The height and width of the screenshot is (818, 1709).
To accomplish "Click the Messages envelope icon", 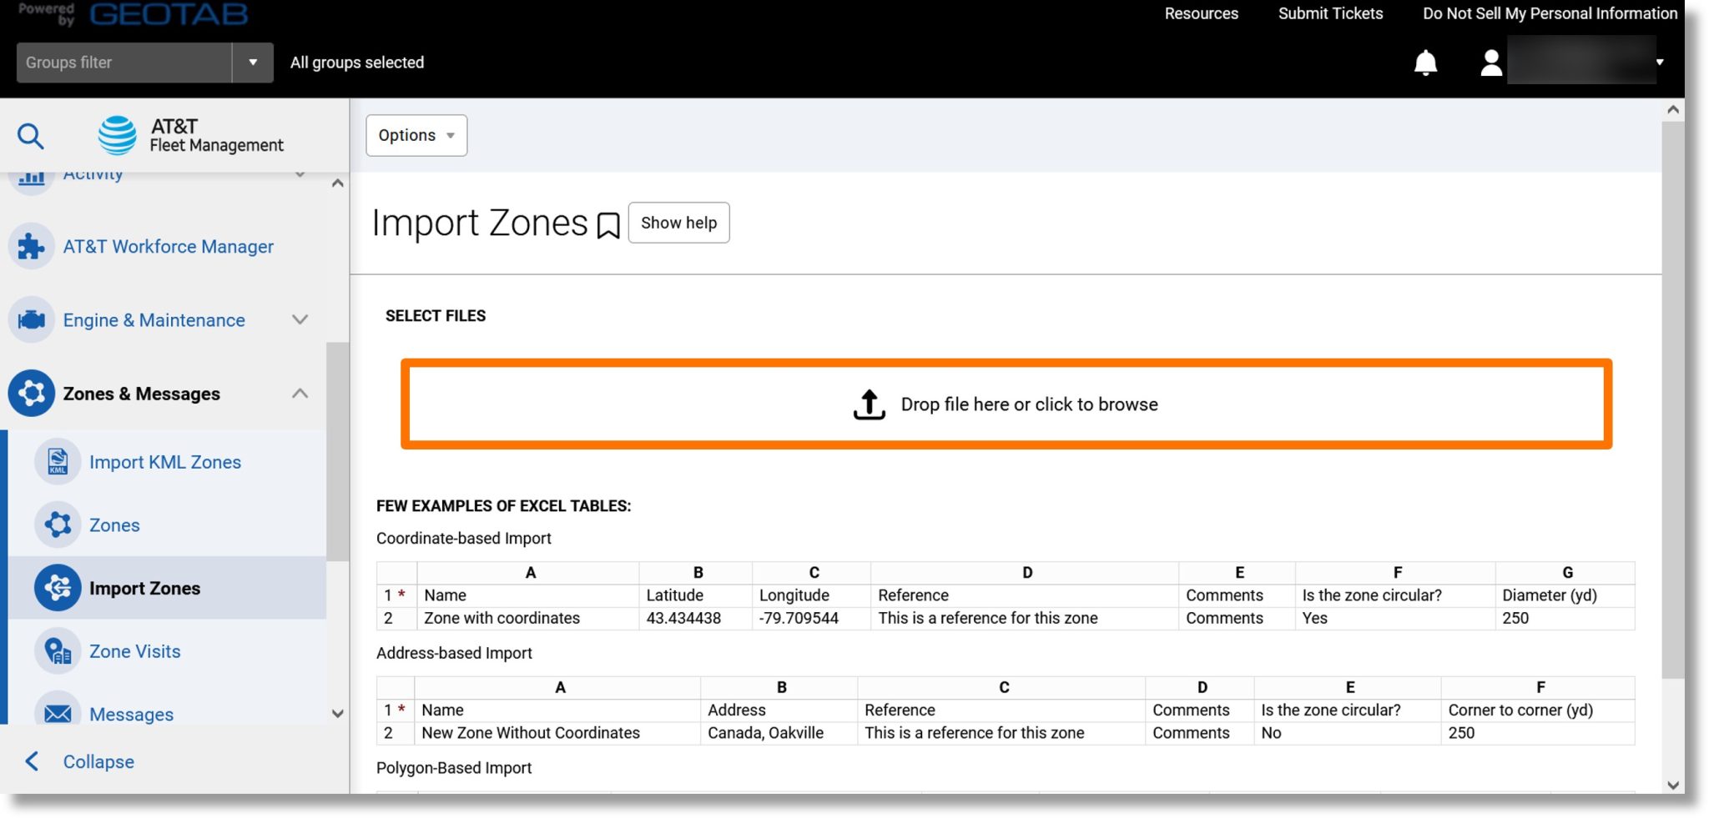I will [x=57, y=714].
